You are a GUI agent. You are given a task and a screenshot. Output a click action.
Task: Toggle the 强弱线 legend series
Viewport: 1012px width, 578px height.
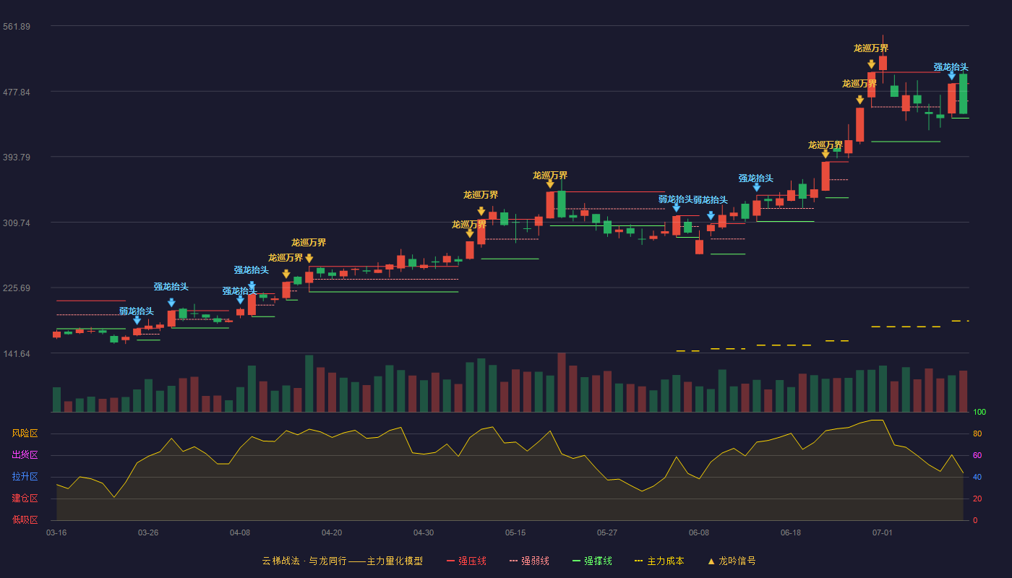529,561
